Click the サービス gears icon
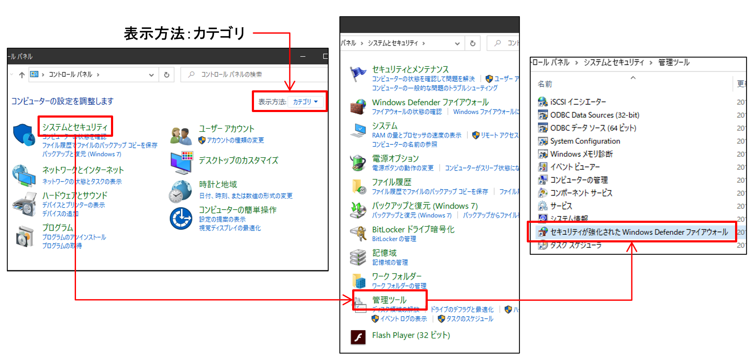Screen dimensions: 753x363 (x=543, y=206)
